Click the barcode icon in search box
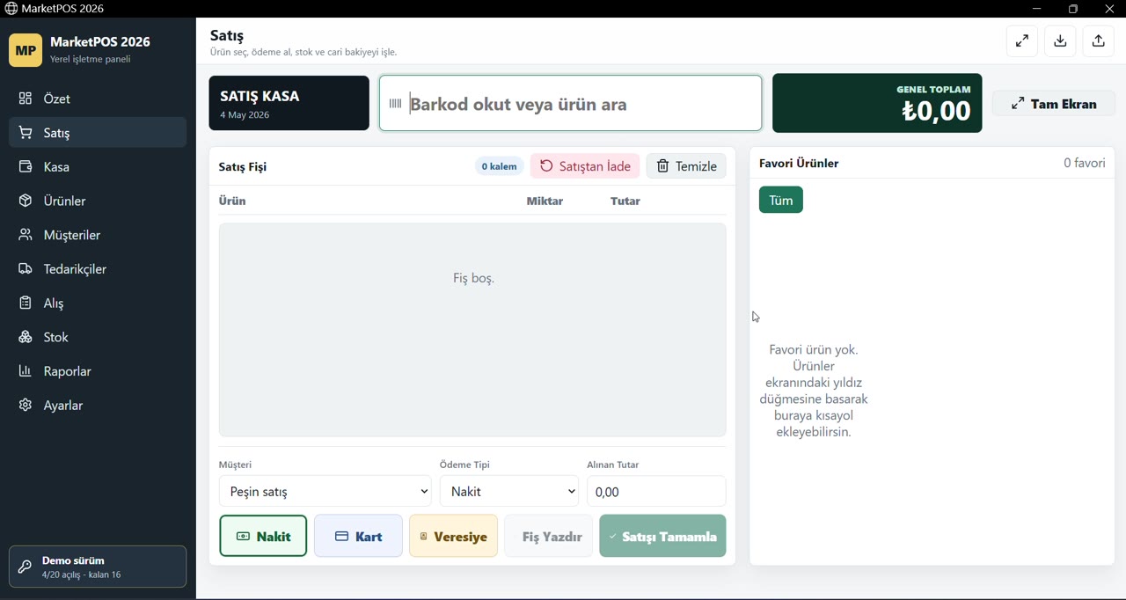This screenshot has height=600, width=1126. coord(395,104)
